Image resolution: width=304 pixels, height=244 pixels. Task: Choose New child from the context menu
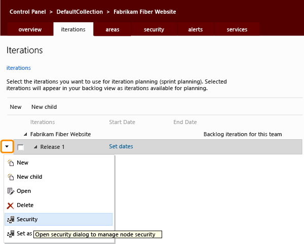(x=58, y=177)
